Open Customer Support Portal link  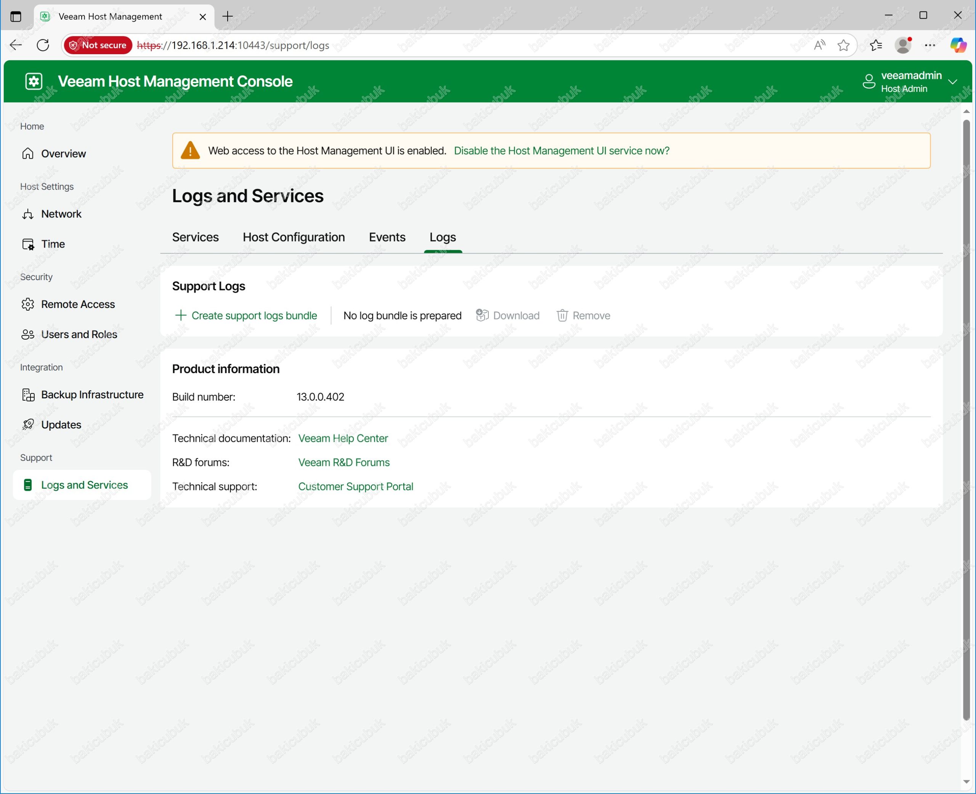coord(355,486)
